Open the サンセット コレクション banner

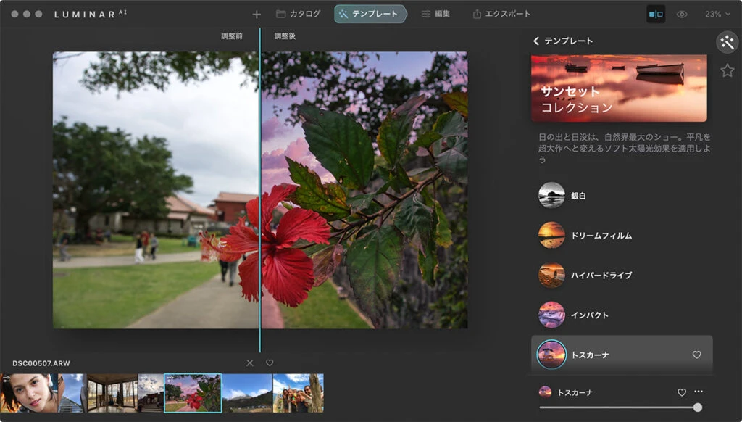point(619,88)
